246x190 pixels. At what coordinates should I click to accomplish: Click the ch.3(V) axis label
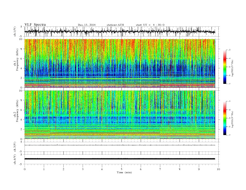(15, 147)
